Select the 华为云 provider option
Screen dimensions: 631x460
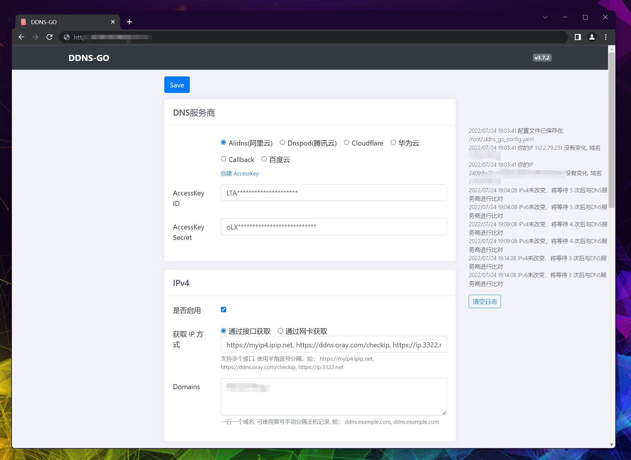pos(393,142)
